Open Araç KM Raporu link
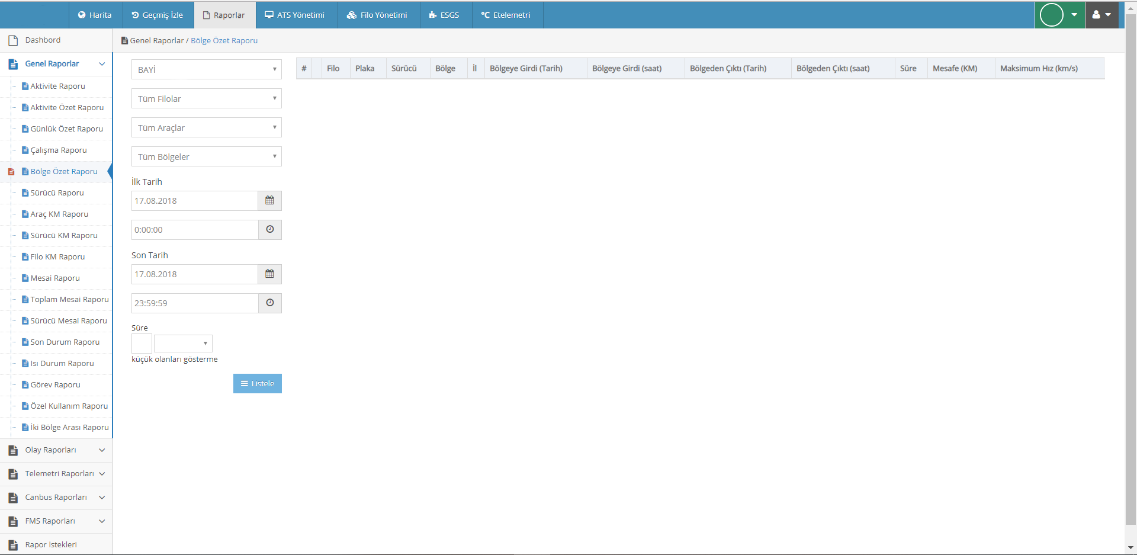 (x=59, y=214)
